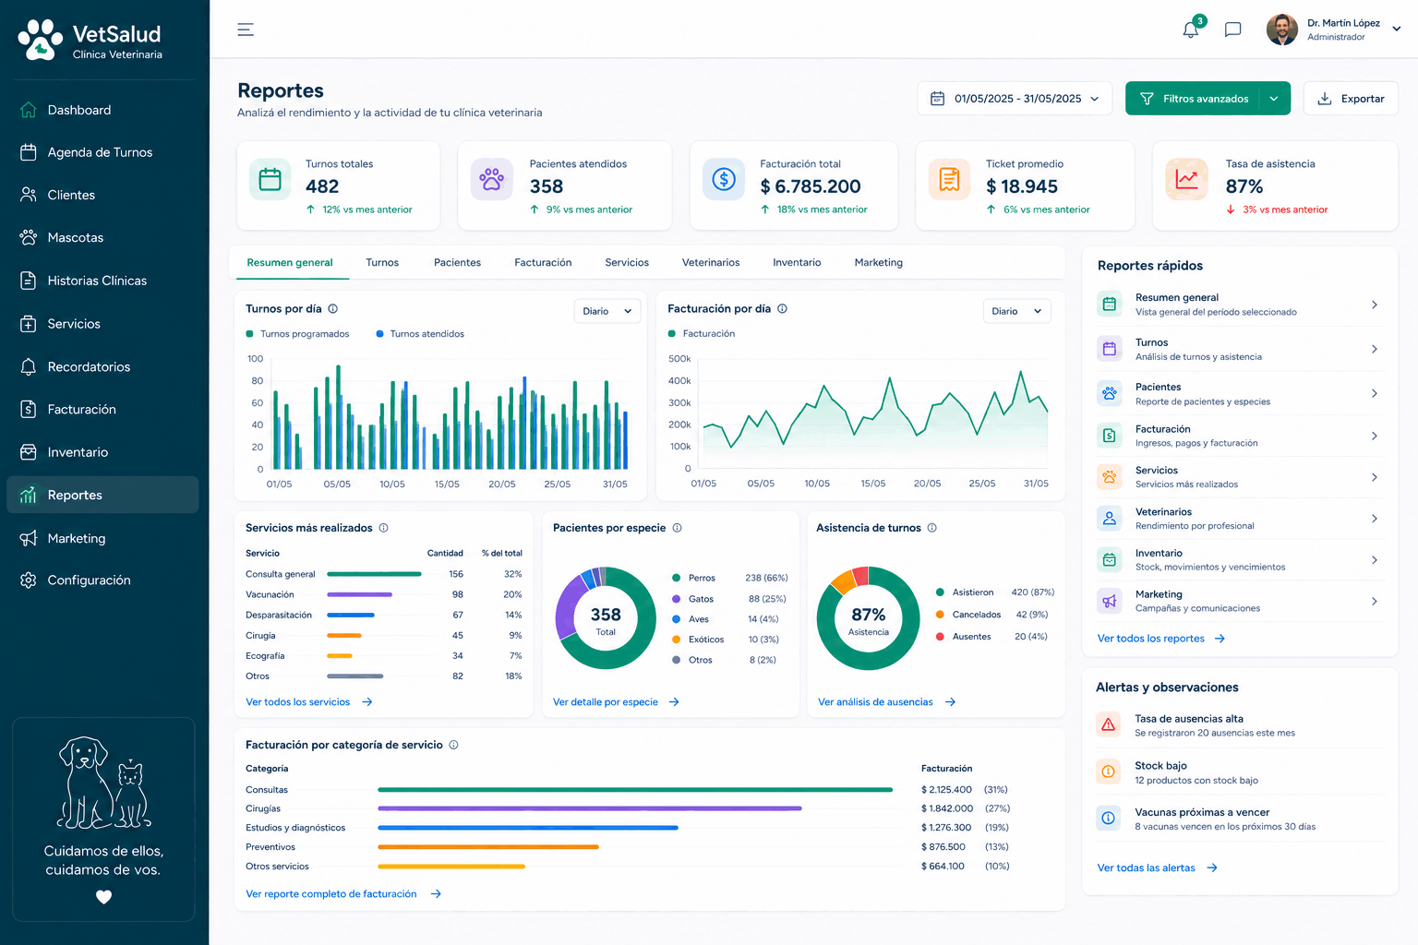The image size is (1418, 945).
Task: Click the Configuración gear icon
Action: (29, 580)
